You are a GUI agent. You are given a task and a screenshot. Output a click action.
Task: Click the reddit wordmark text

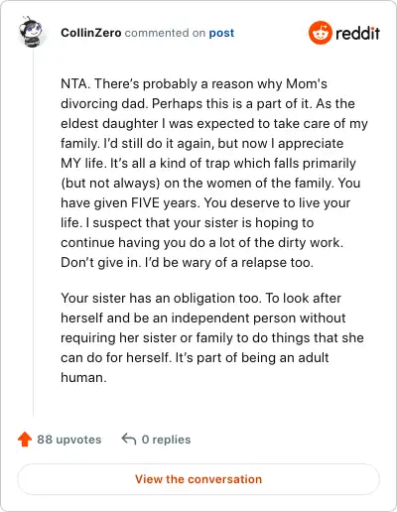coord(357,33)
